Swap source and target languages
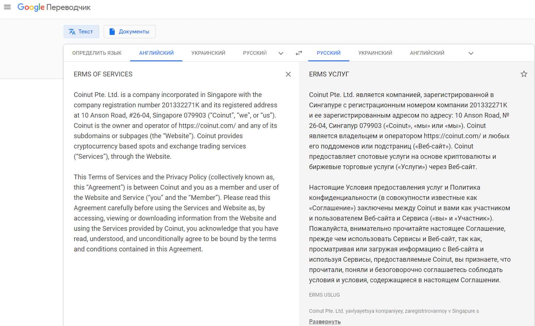Viewport: 535px width, 326px height. (x=299, y=53)
